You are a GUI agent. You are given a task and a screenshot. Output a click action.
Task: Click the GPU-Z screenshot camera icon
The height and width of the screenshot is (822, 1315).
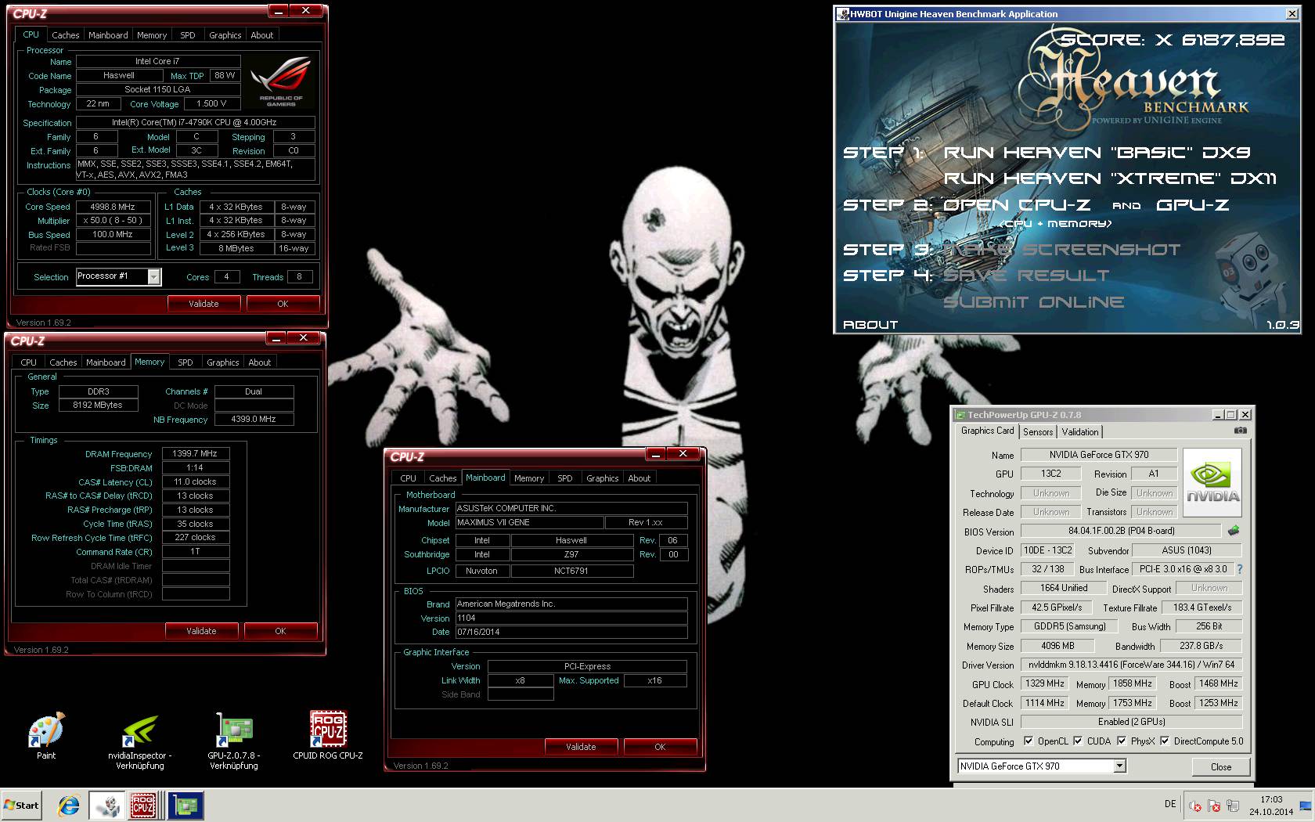coord(1240,431)
